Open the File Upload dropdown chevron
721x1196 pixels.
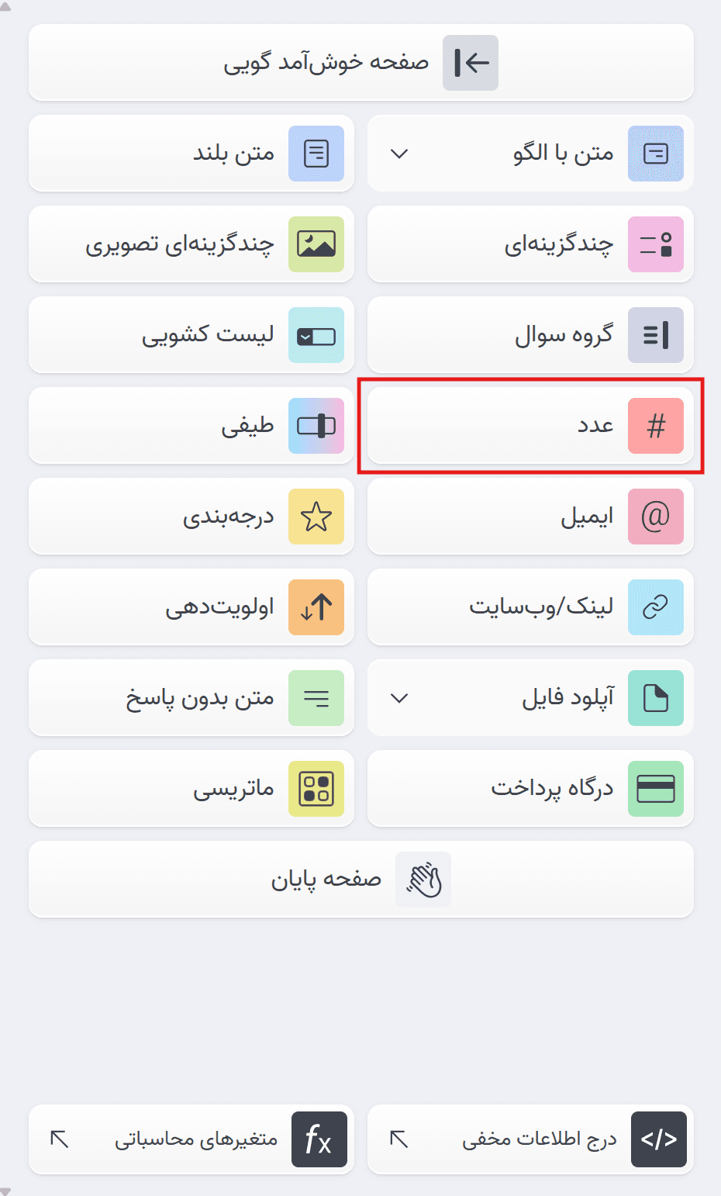pos(399,698)
